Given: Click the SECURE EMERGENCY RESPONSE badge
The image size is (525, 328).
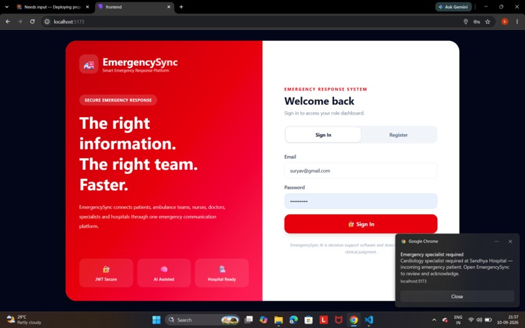Looking at the screenshot, I should [118, 100].
